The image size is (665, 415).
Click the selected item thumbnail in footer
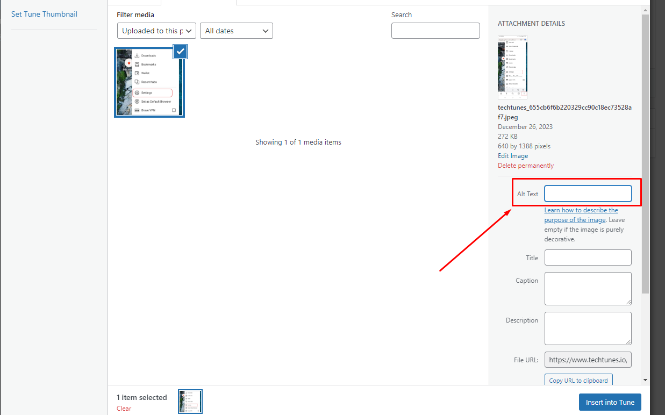[190, 402]
